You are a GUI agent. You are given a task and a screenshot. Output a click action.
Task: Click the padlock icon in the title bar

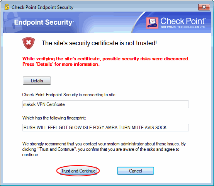pyautogui.click(x=7, y=7)
